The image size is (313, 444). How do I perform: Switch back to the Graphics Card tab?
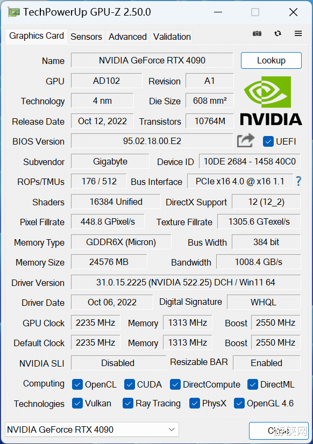(x=36, y=35)
